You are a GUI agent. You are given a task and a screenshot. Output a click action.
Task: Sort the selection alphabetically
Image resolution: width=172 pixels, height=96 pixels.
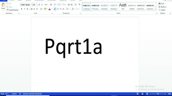tap(76, 5)
